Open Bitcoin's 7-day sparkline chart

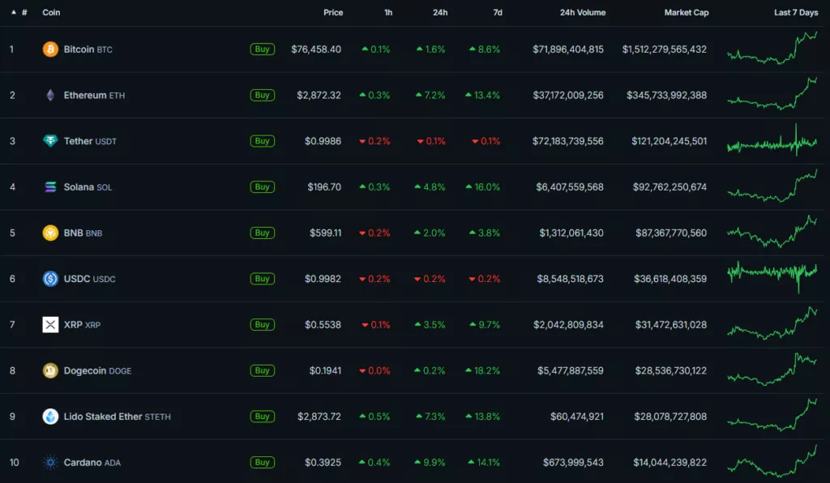coord(772,48)
